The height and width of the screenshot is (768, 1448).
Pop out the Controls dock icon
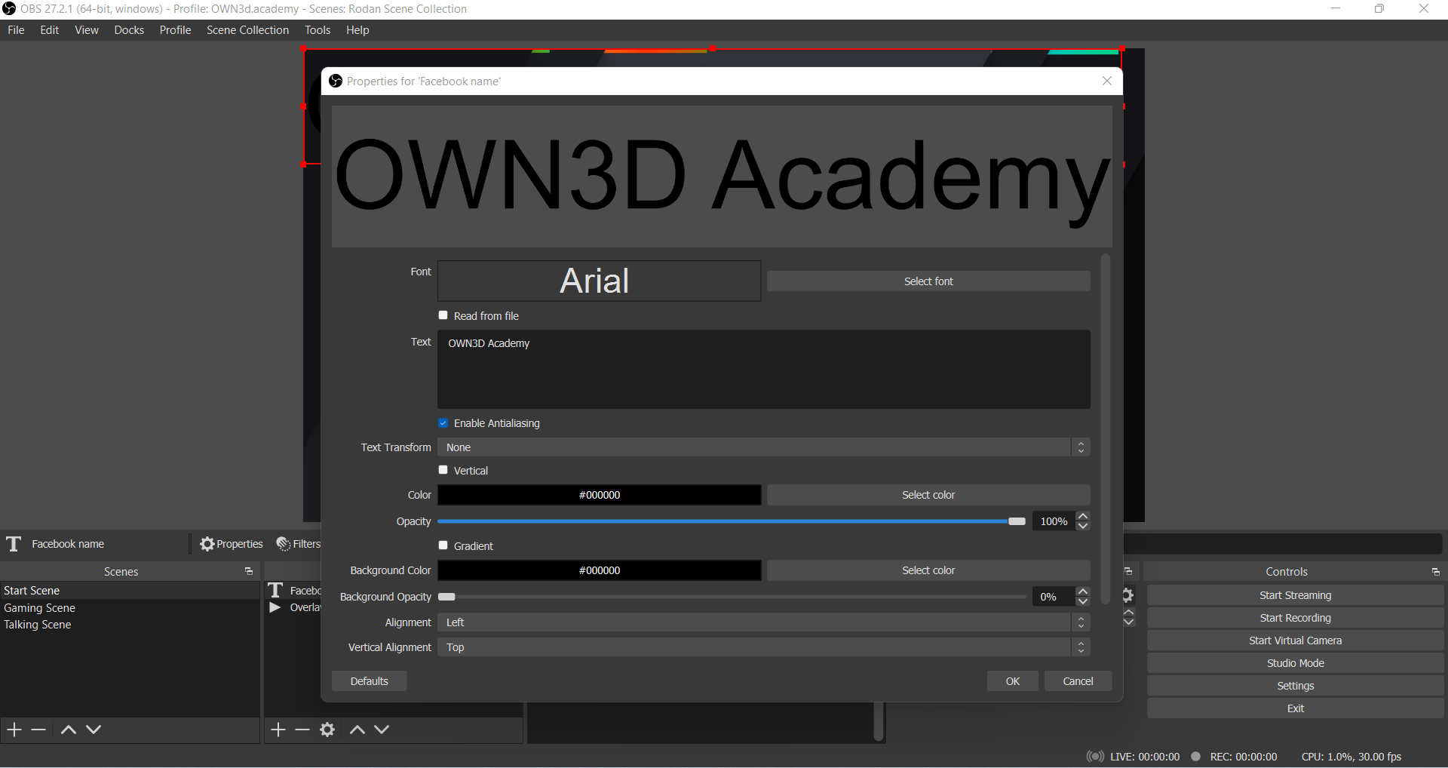1435,572
